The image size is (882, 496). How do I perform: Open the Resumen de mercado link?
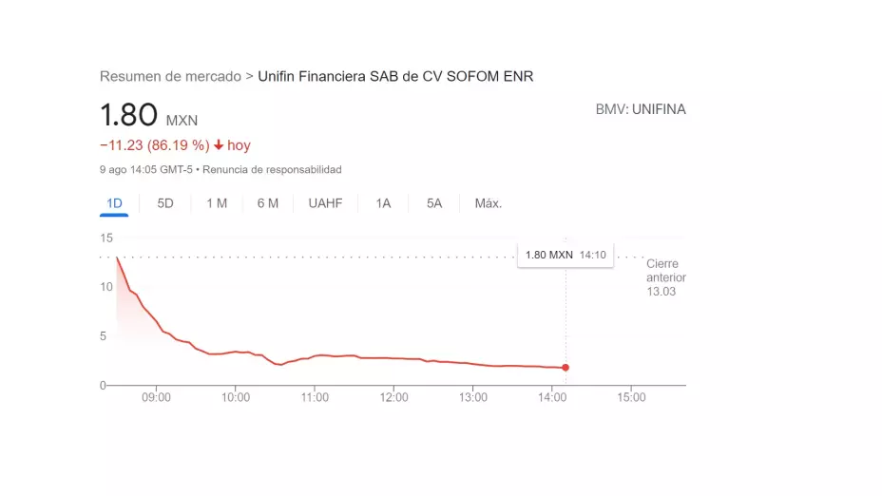pyautogui.click(x=170, y=76)
